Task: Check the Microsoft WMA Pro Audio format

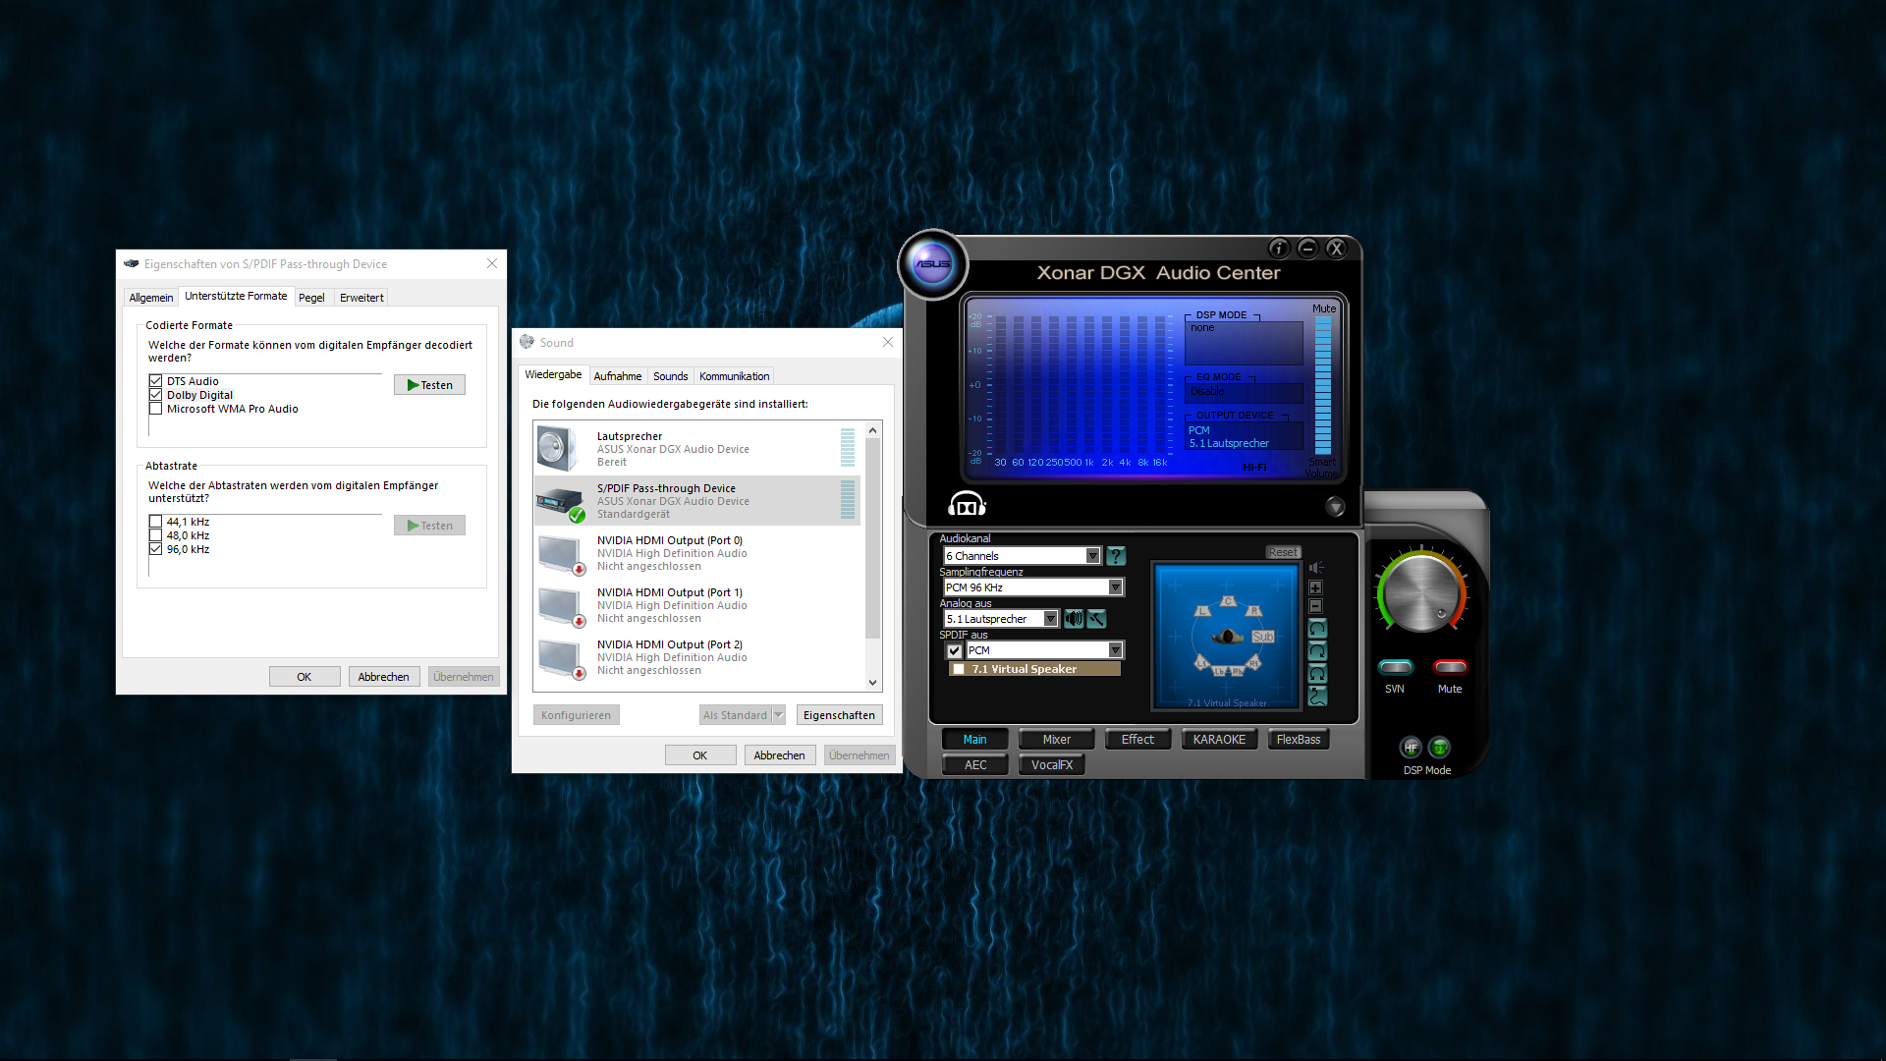Action: point(155,409)
